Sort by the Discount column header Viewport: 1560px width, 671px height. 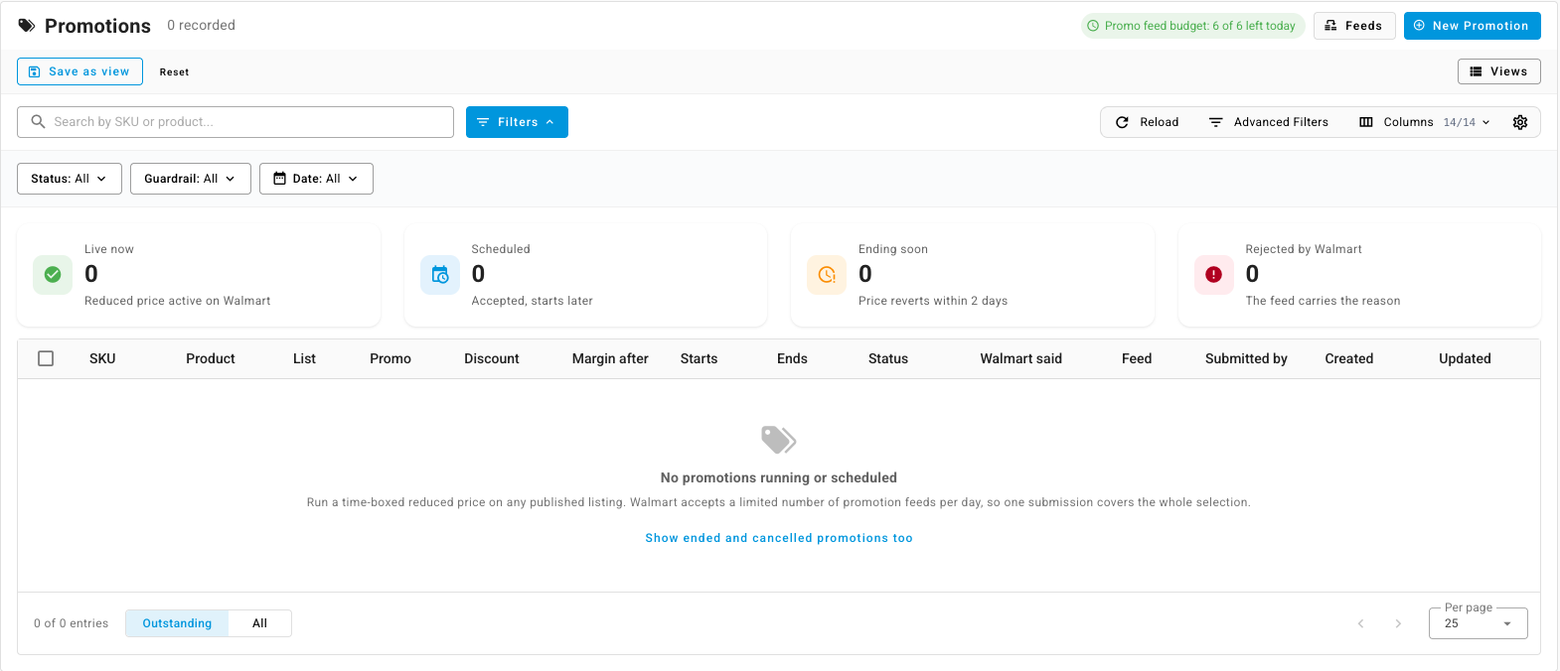[492, 358]
